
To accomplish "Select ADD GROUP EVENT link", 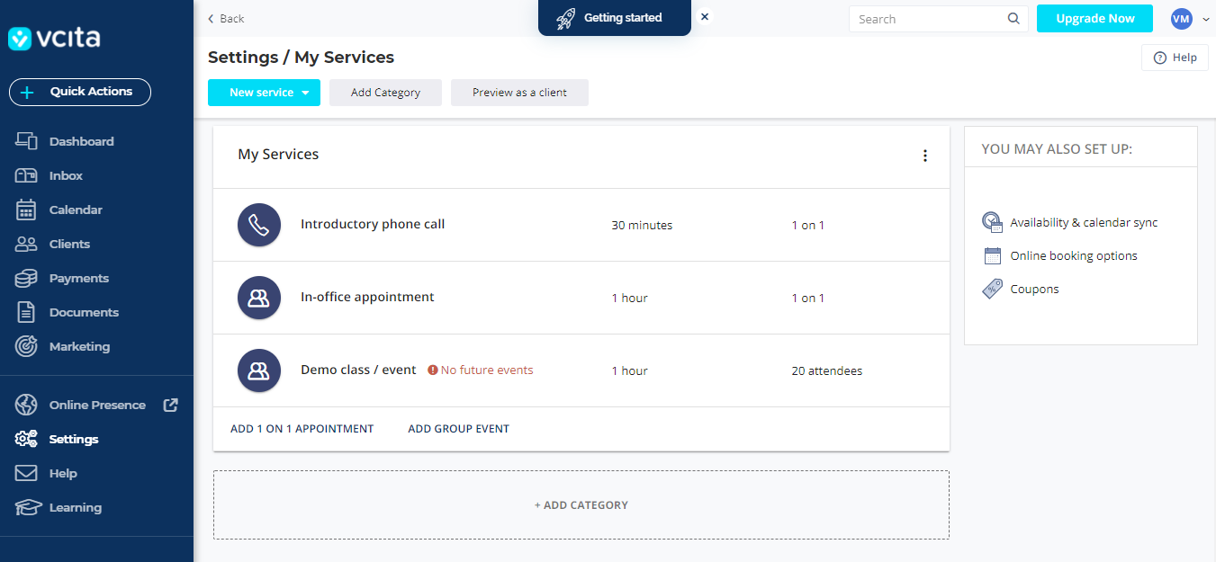I will [458, 428].
